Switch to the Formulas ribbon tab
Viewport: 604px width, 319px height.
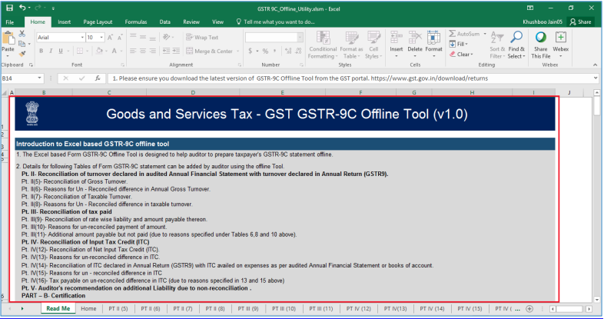[136, 22]
